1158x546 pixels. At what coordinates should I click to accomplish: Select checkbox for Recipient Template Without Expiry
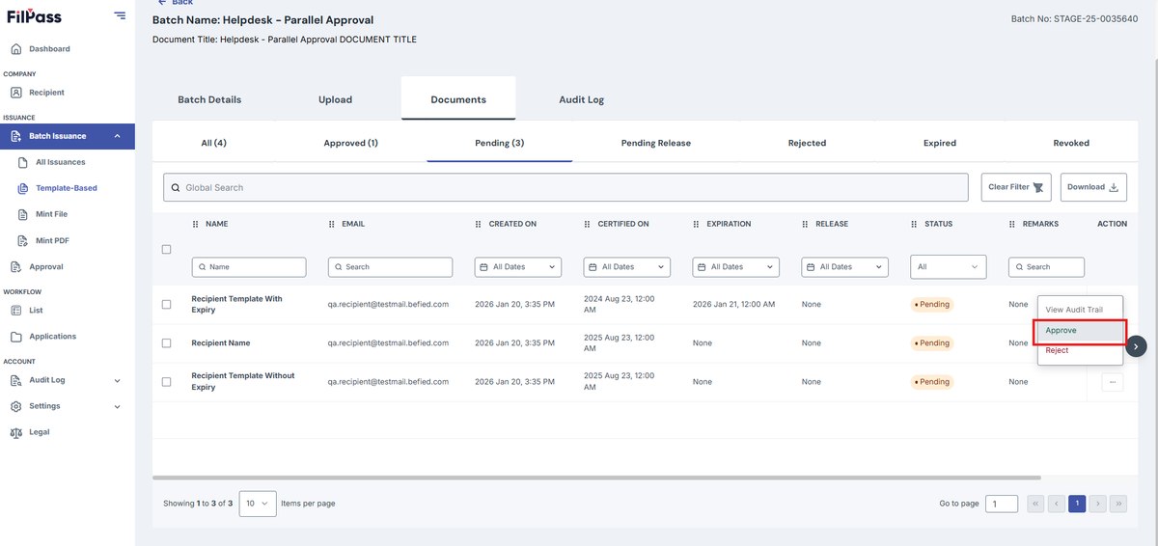click(x=167, y=382)
